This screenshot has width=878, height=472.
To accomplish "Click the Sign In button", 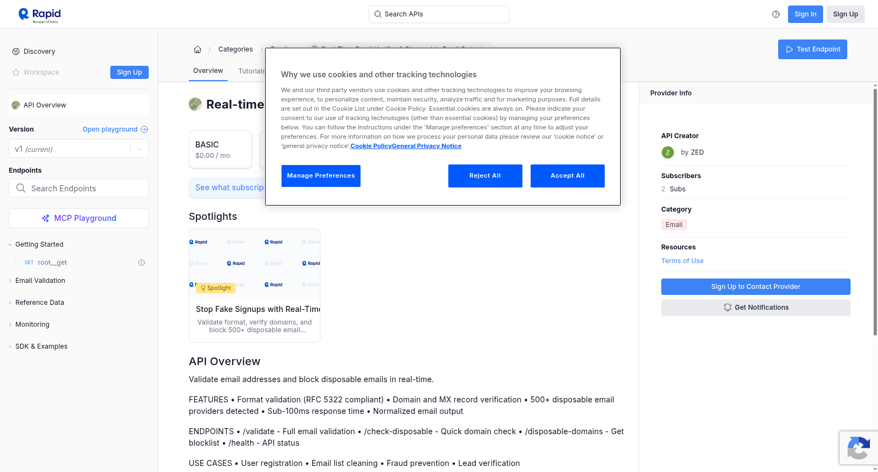I will (x=806, y=14).
